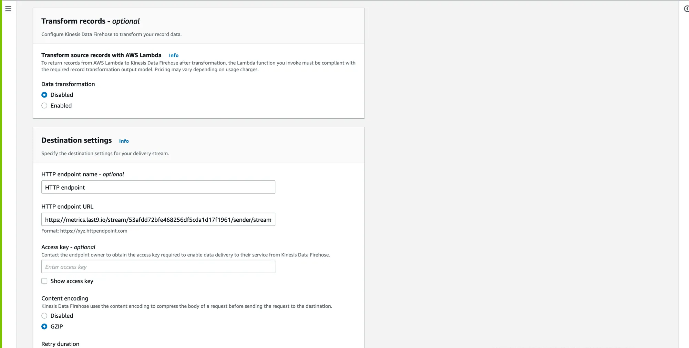Open Info next to the Destination settings heading
689x348 pixels.
click(124, 141)
